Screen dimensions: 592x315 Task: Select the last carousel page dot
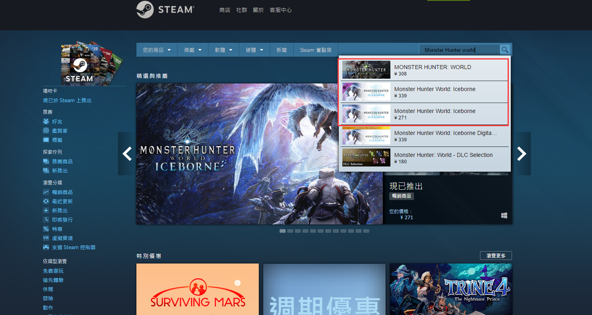(x=366, y=231)
